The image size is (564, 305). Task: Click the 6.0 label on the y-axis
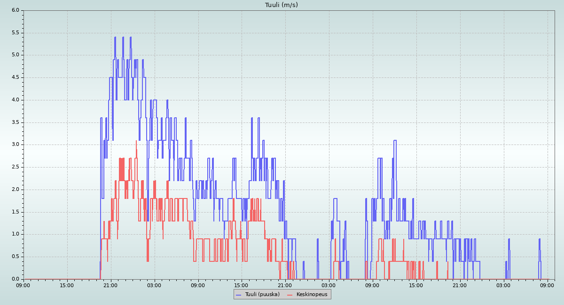(x=15, y=10)
